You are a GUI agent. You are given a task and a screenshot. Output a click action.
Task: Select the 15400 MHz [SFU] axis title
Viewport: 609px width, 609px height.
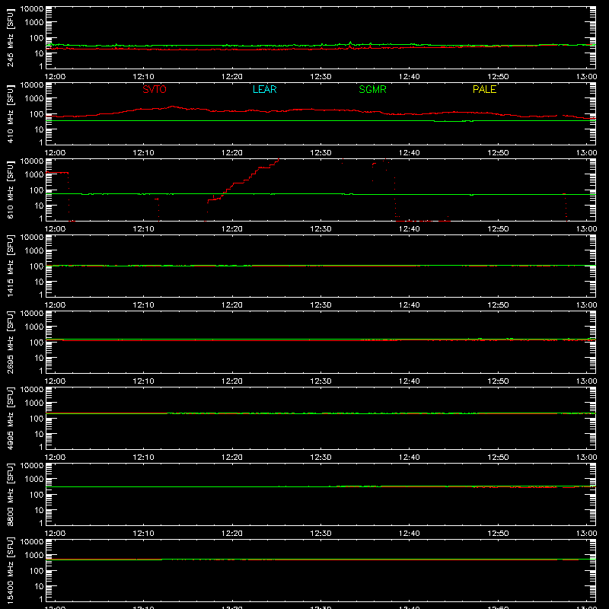(10, 570)
